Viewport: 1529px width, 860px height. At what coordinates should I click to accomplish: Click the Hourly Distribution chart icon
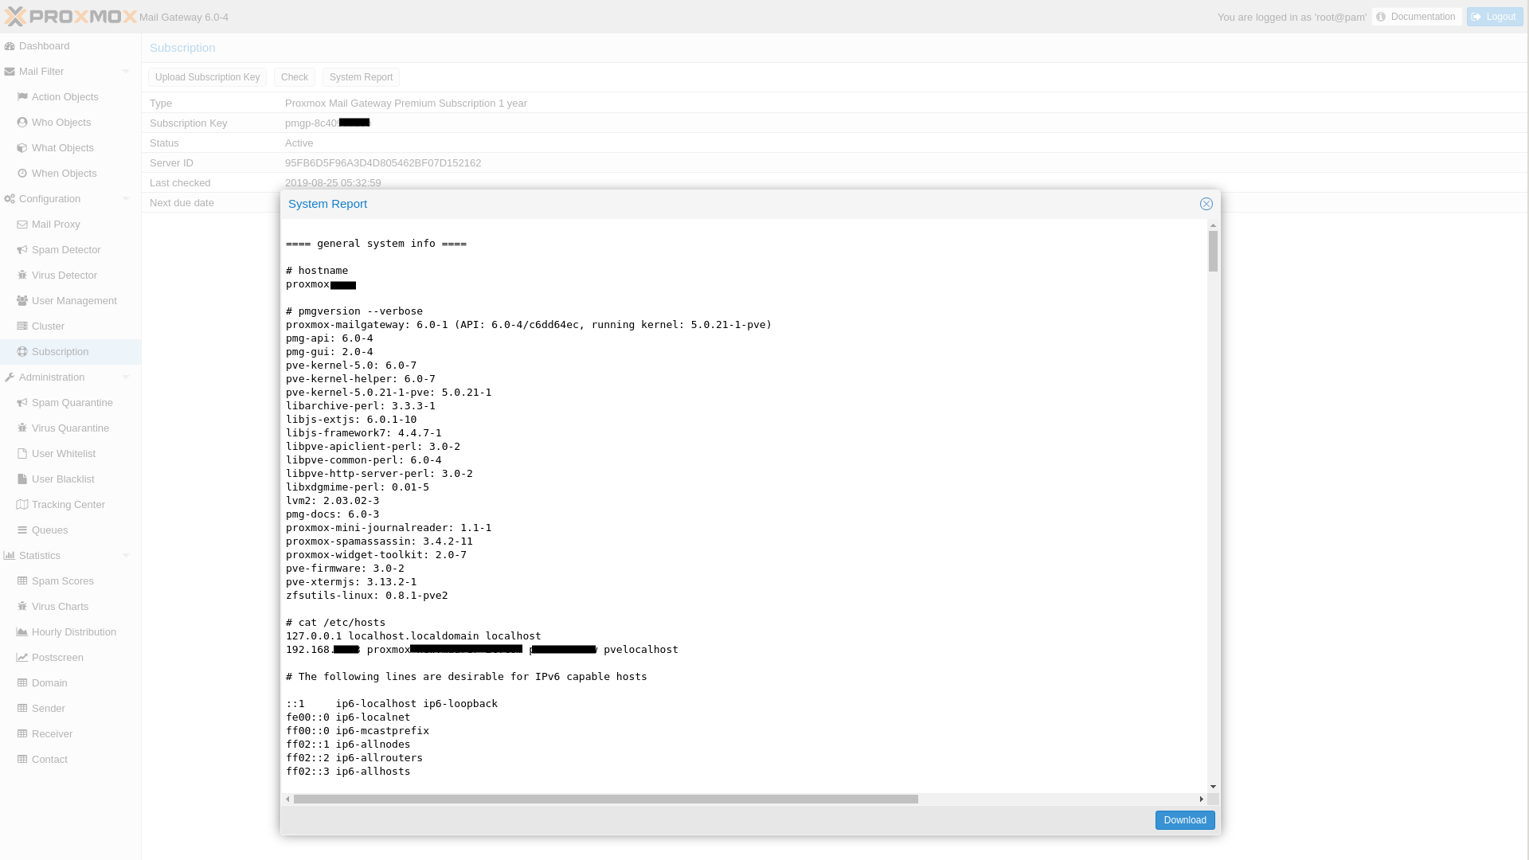[22, 632]
